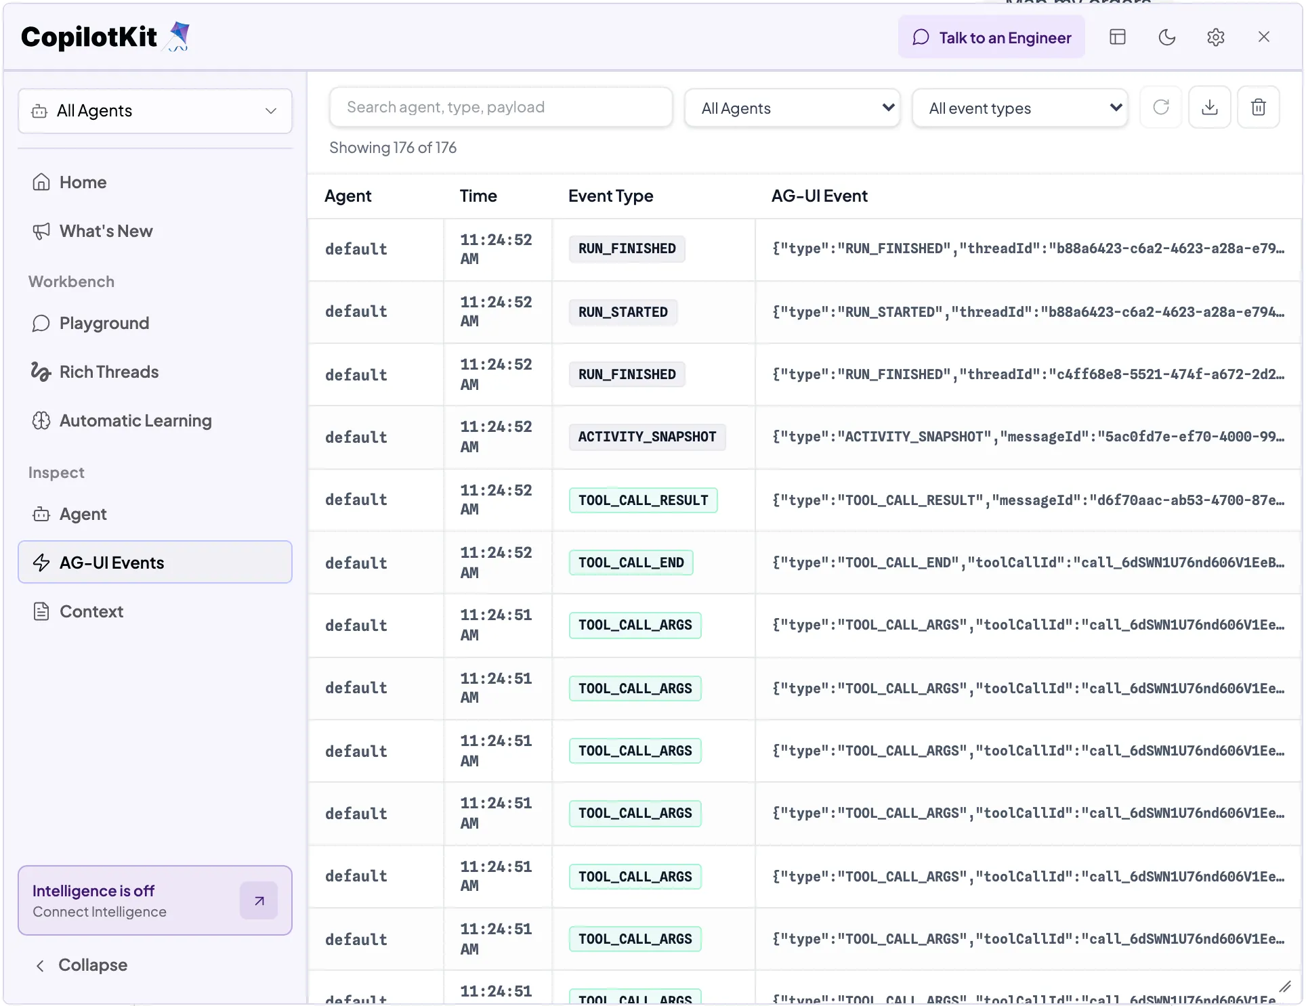The height and width of the screenshot is (1006, 1306).
Task: Focus the Search agent, type, payload field
Action: 501,107
